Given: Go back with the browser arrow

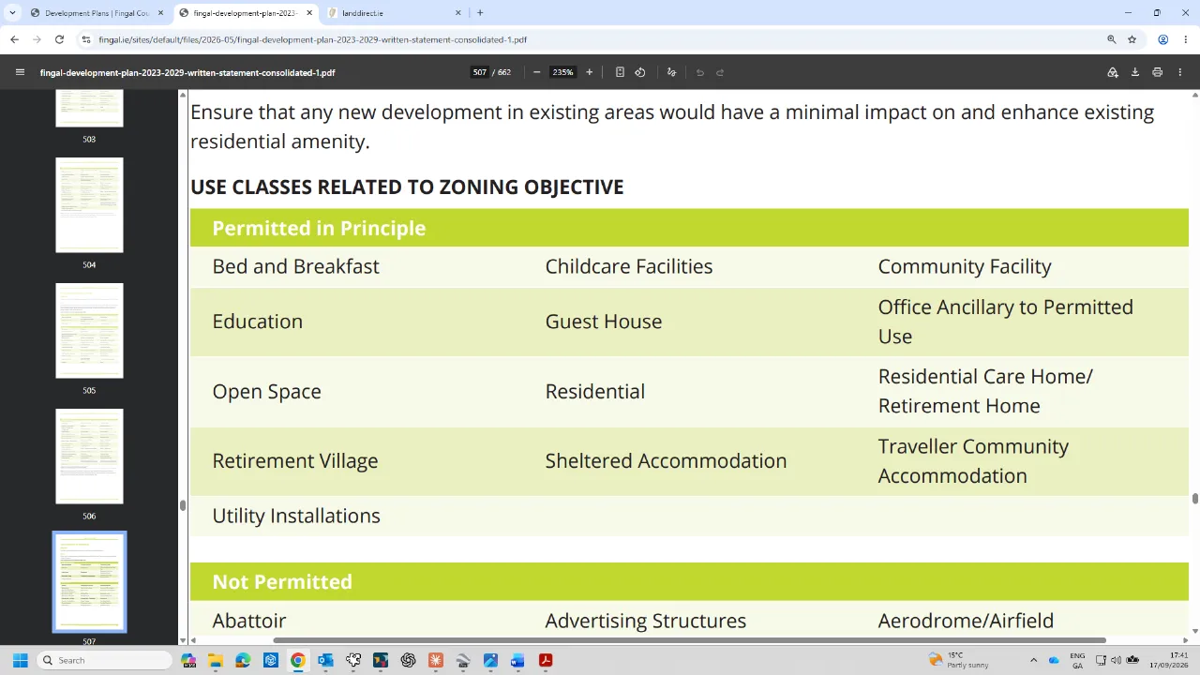Looking at the screenshot, I should pyautogui.click(x=14, y=39).
